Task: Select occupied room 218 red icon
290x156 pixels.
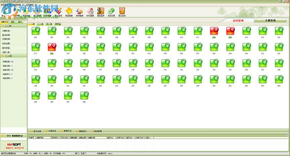Action: click(x=52, y=47)
